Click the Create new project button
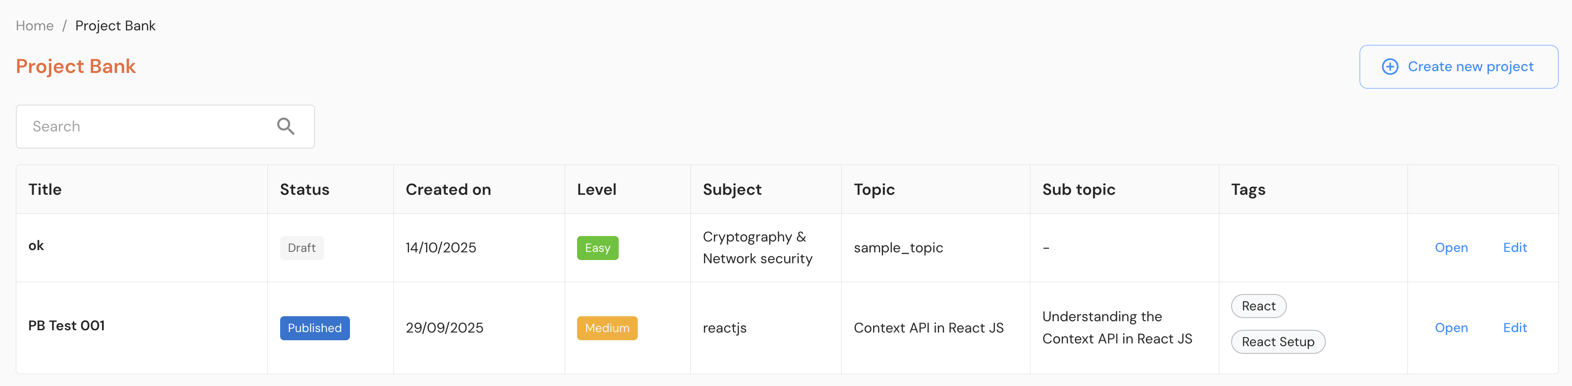The width and height of the screenshot is (1572, 386). point(1458,67)
